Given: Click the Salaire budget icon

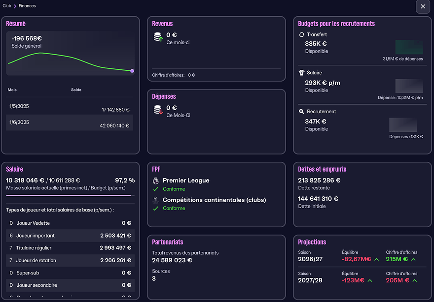Looking at the screenshot, I should click(x=302, y=73).
